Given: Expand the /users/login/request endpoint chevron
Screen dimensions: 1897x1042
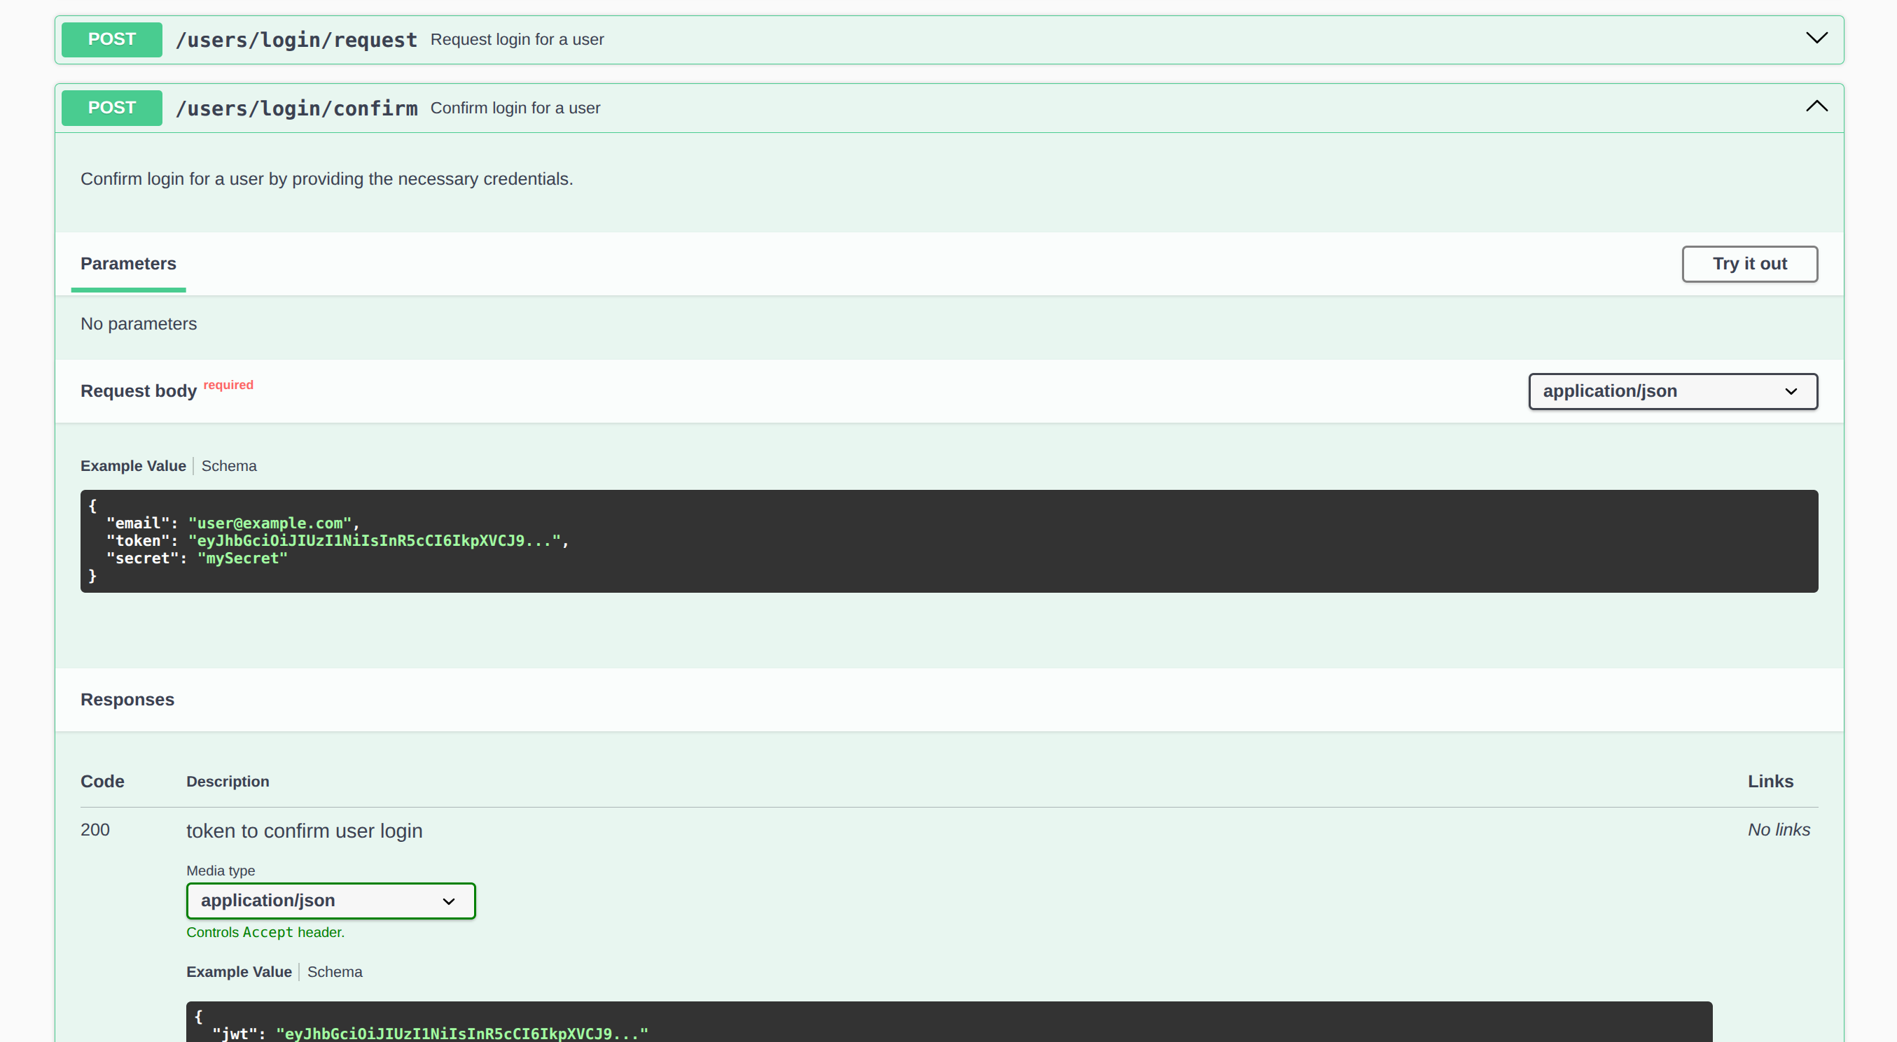Looking at the screenshot, I should (x=1816, y=38).
